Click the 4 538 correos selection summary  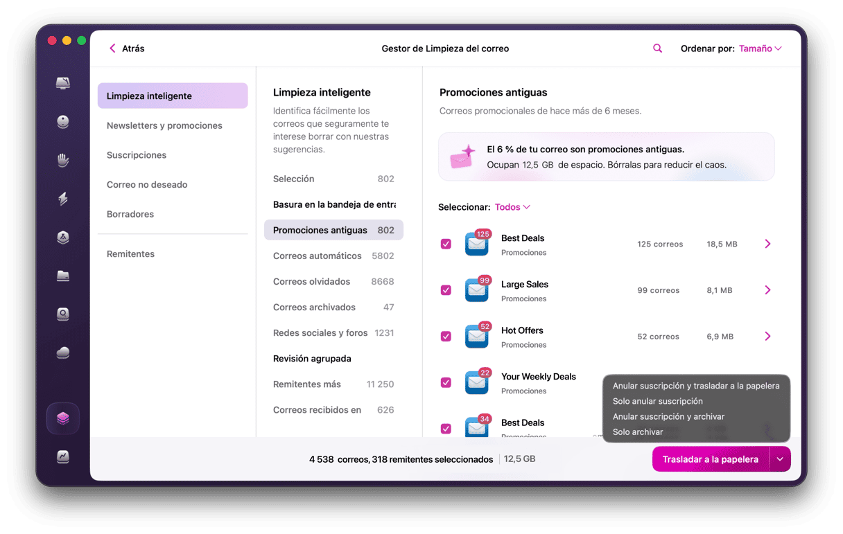click(x=401, y=459)
